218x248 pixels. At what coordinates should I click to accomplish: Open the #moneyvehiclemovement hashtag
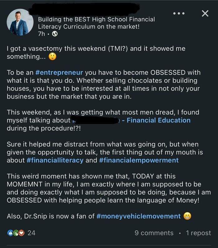click(x=139, y=216)
